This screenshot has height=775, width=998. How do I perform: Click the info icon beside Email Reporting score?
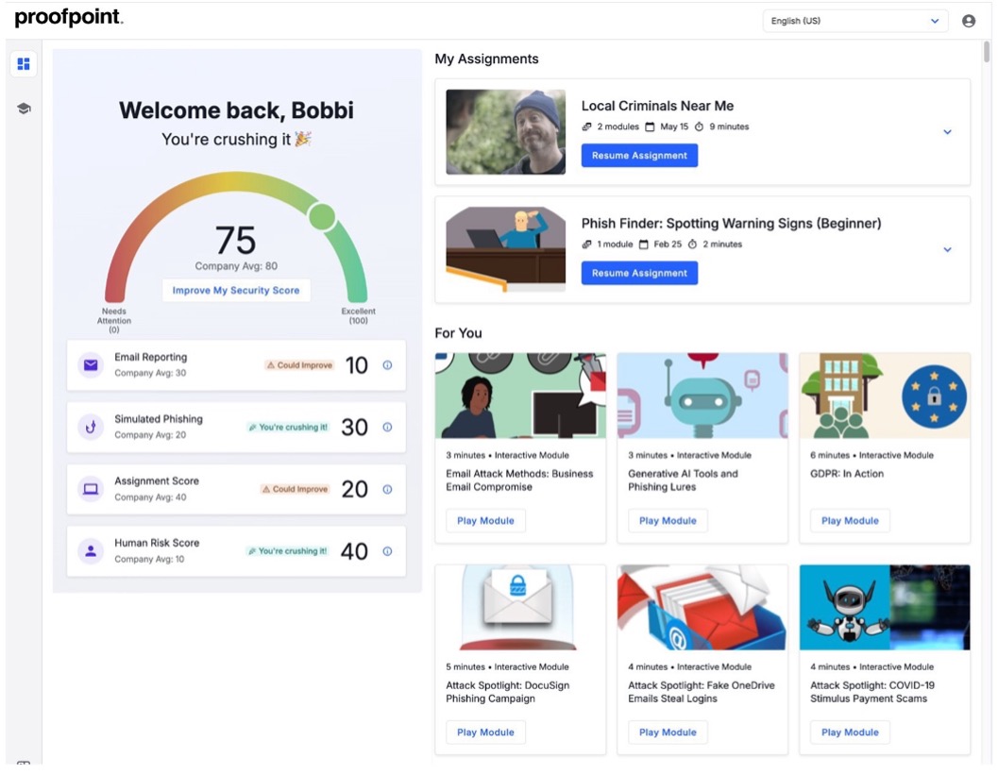pyautogui.click(x=387, y=364)
